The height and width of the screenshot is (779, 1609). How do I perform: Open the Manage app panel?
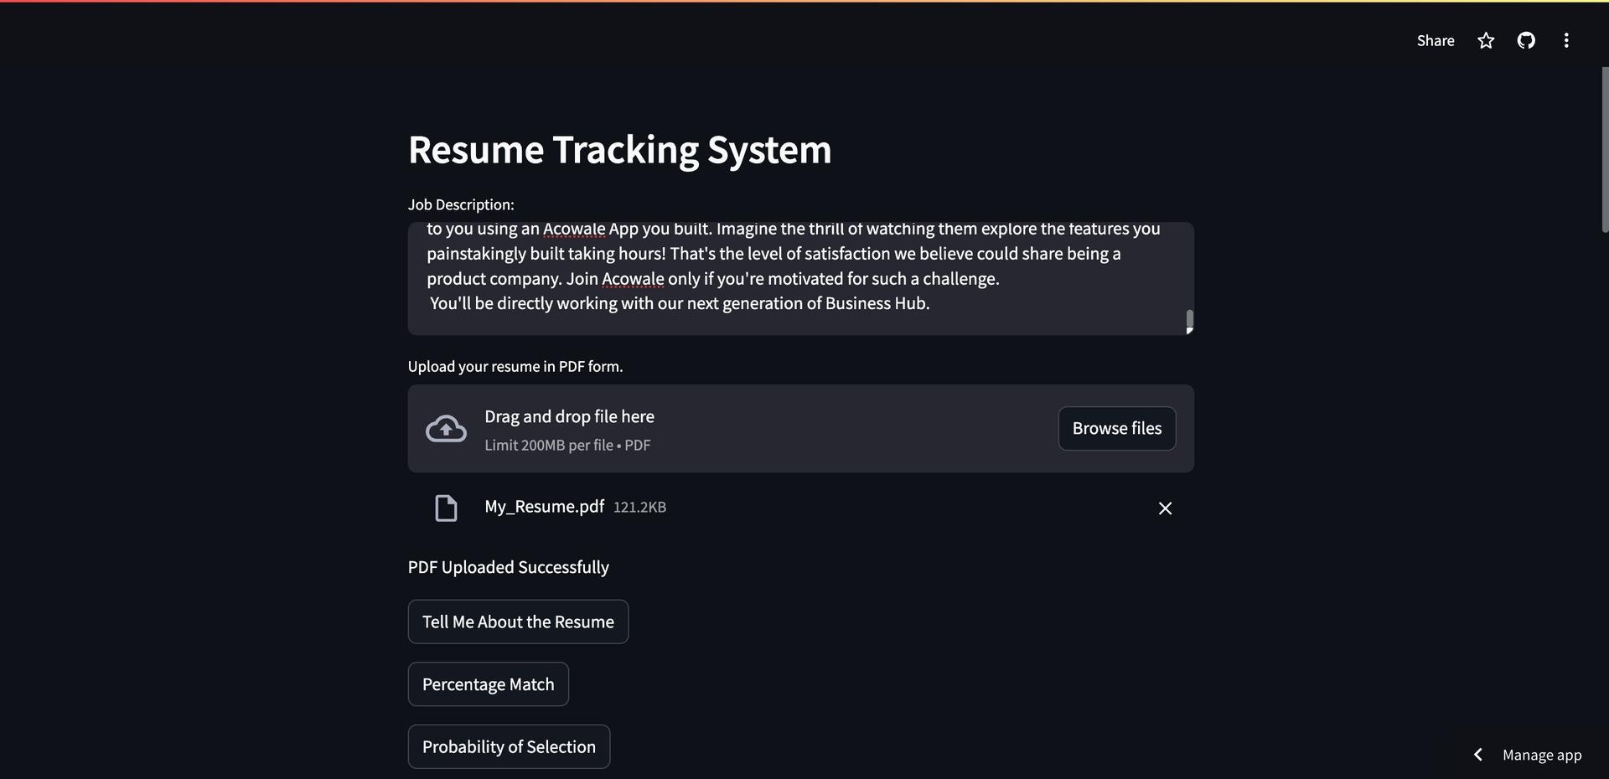1543,754
